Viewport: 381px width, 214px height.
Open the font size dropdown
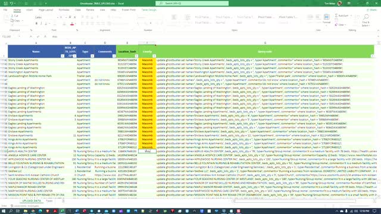pos(66,17)
